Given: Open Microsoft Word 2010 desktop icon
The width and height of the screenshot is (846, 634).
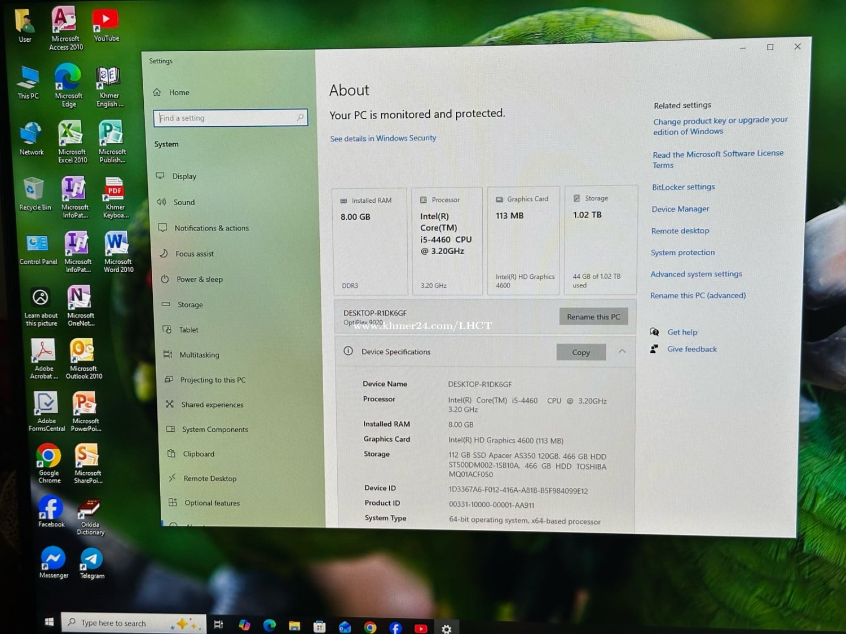Looking at the screenshot, I should 117,246.
